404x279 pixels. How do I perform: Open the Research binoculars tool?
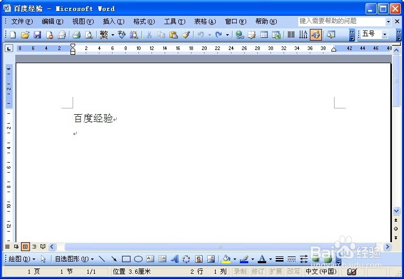[134, 35]
